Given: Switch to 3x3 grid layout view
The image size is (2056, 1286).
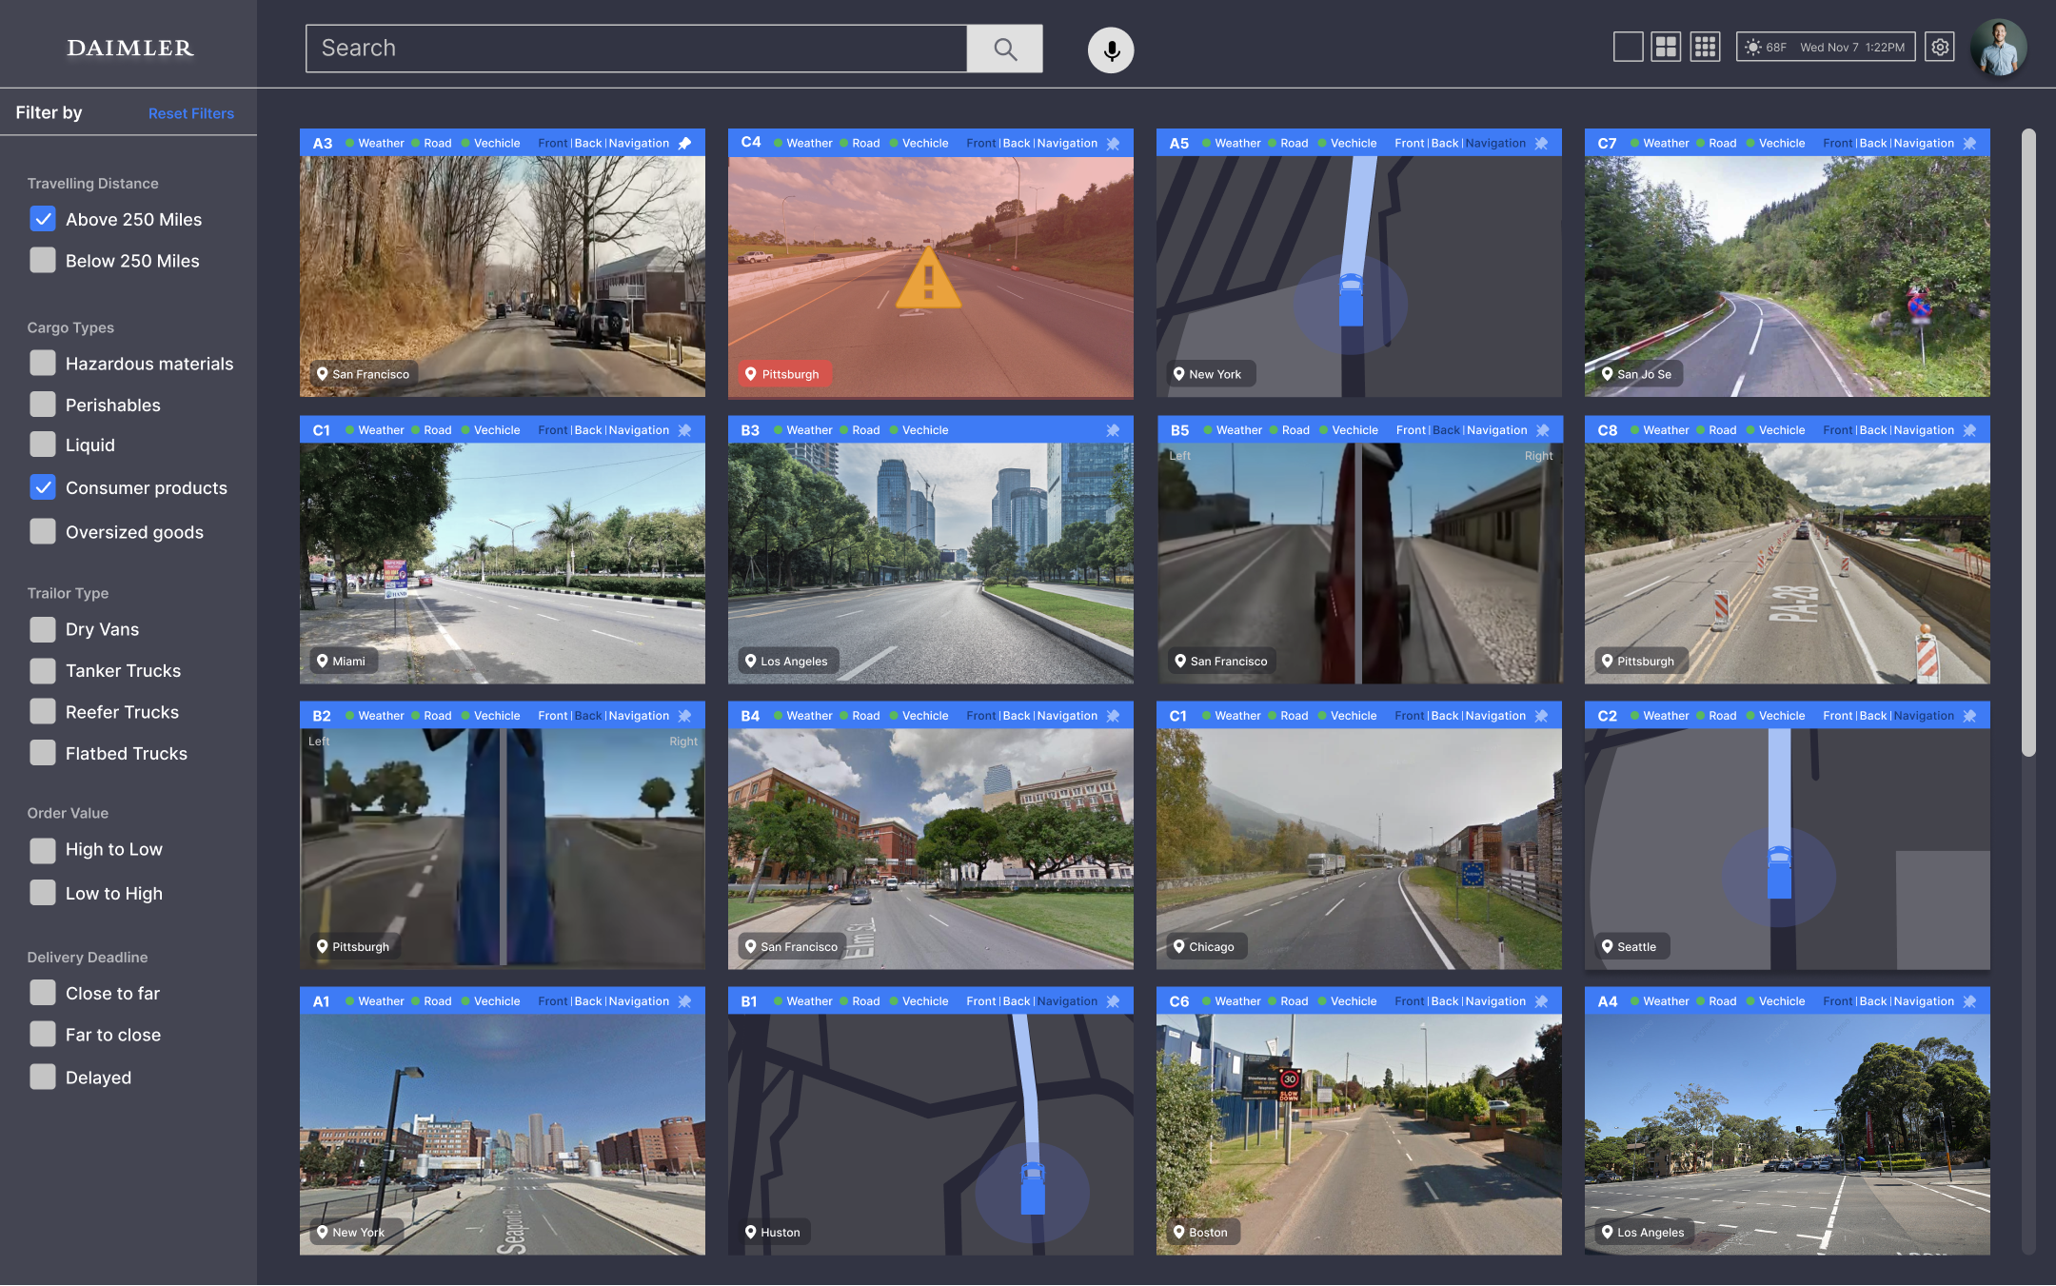Looking at the screenshot, I should (1705, 47).
